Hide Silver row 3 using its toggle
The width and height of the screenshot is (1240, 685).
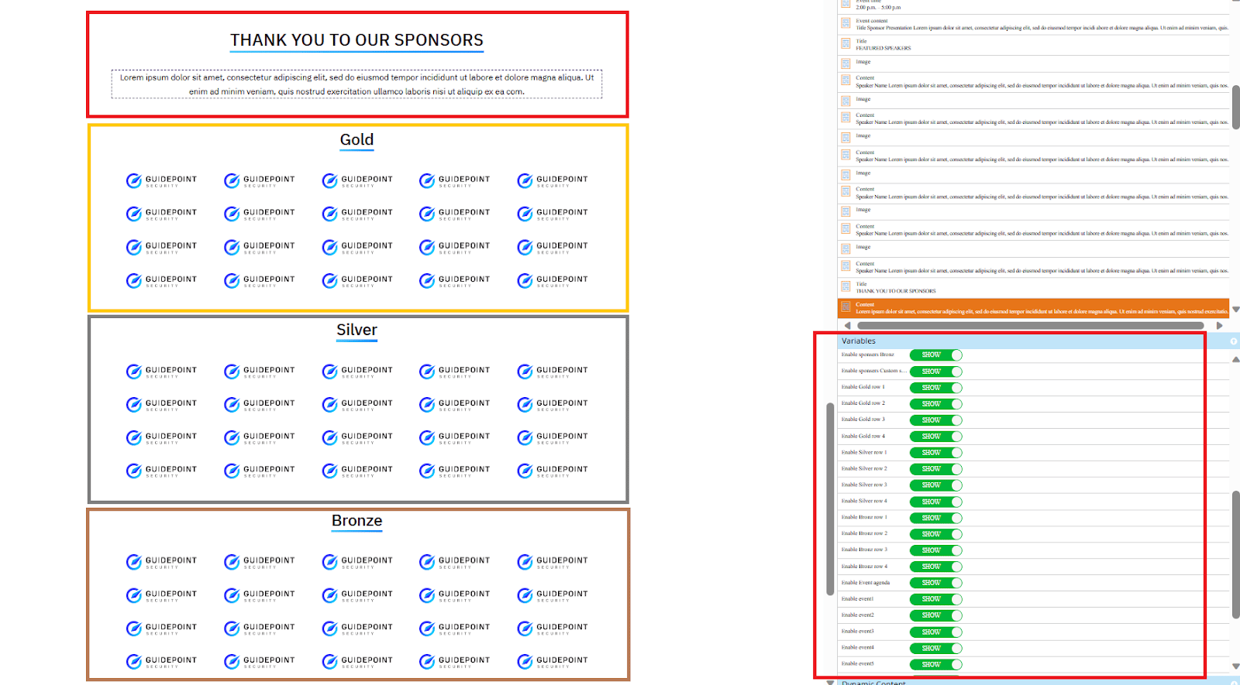pyautogui.click(x=935, y=485)
